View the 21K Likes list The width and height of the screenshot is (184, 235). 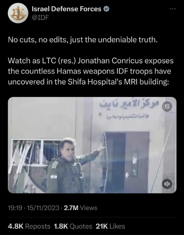[110, 226]
